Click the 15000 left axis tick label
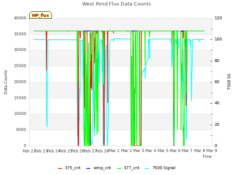The height and width of the screenshot is (175, 234). tap(20, 98)
